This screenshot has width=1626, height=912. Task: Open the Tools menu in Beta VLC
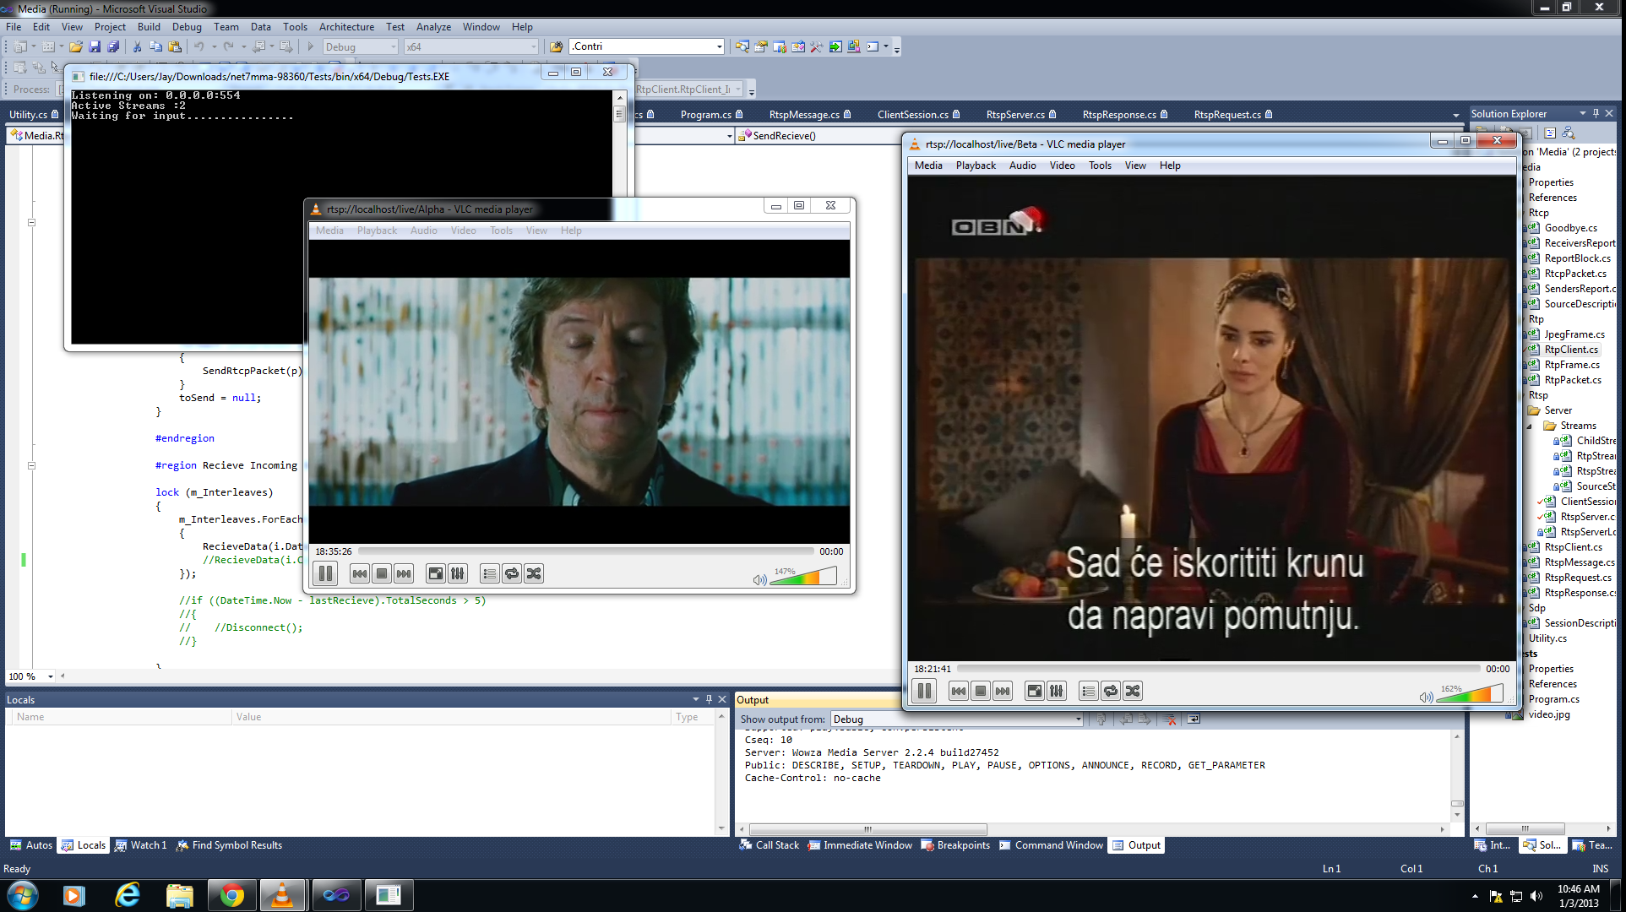(x=1100, y=166)
